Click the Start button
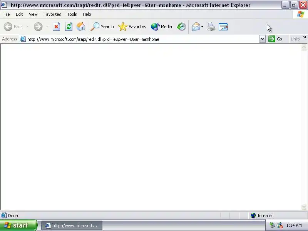Screen dimensions: 308x231 pyautogui.click(x=18, y=225)
